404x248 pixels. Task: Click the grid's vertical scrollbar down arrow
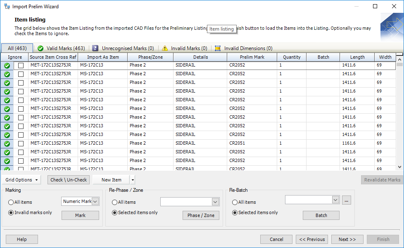pos(399,167)
